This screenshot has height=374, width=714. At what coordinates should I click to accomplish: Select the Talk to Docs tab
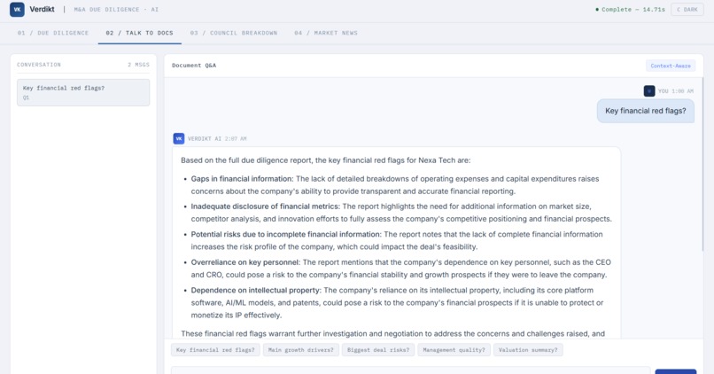pyautogui.click(x=139, y=33)
